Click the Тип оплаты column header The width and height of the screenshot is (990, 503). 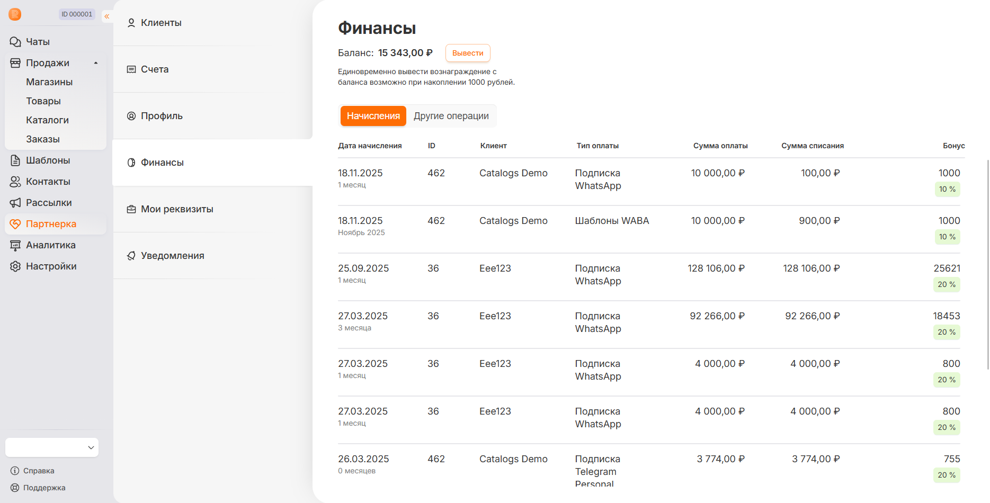[x=597, y=146]
